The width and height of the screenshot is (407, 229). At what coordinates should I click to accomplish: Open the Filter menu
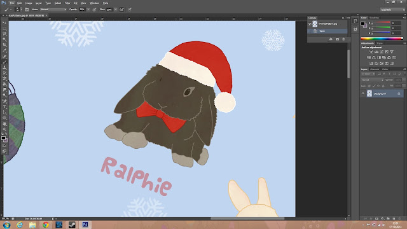click(x=67, y=3)
